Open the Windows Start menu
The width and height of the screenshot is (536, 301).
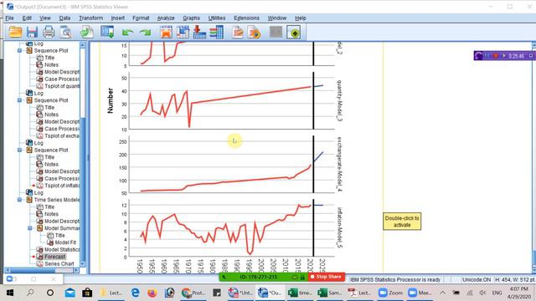[x=10, y=293]
